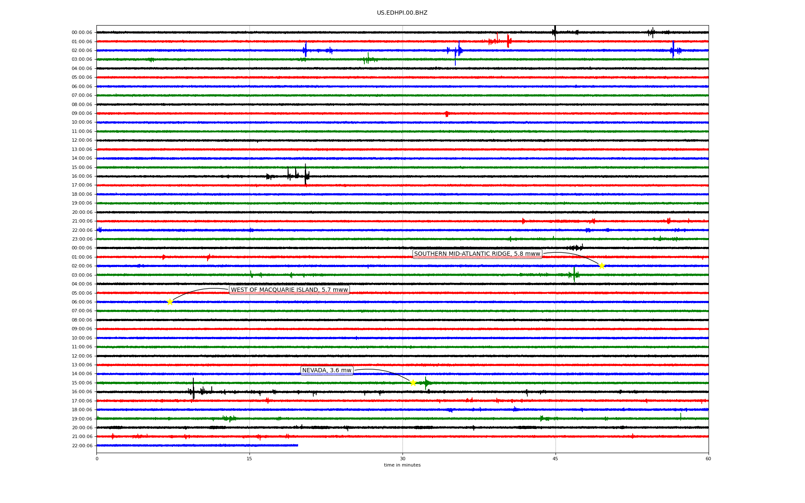The width and height of the screenshot is (805, 503).
Task: Click the red spike on the first 01:00:06 trace
Action: 508,41
